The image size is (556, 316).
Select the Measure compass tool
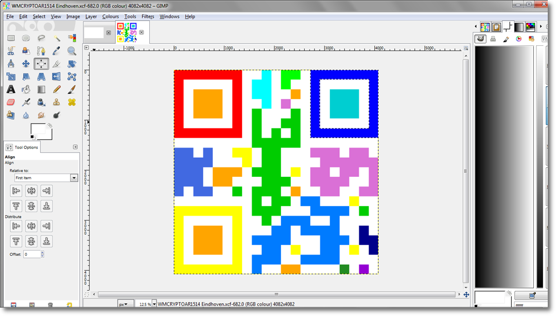[x=11, y=64]
